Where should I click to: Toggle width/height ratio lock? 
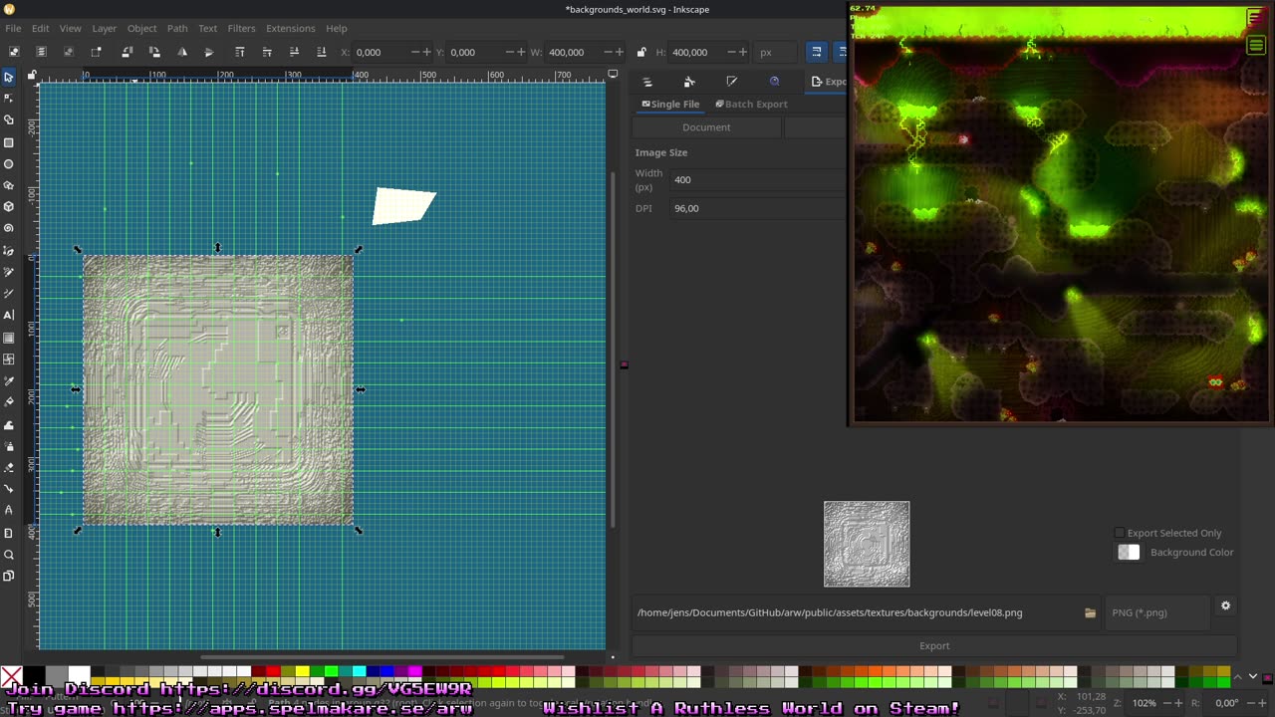641,52
